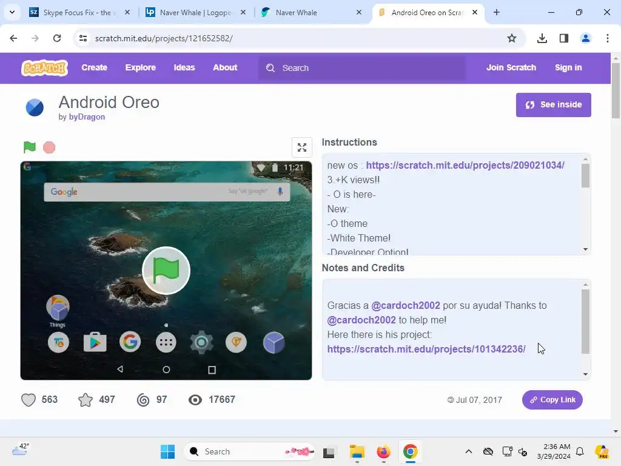Switch to Naver Whale Logopedia tab
The width and height of the screenshot is (621, 466).
coord(196,12)
